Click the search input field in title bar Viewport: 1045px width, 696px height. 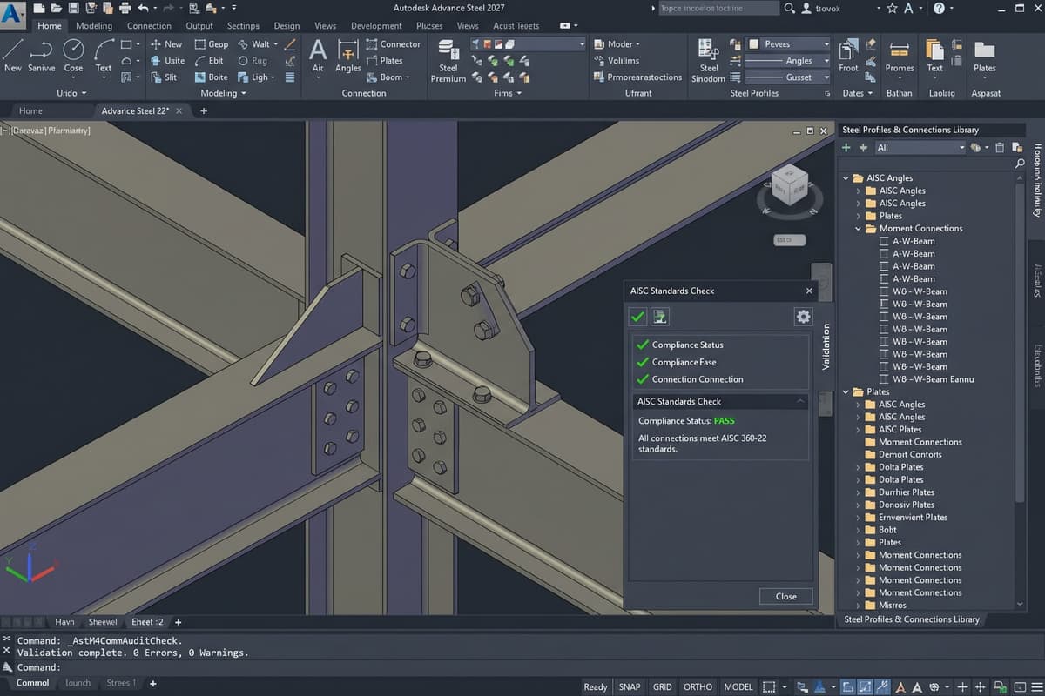point(718,8)
